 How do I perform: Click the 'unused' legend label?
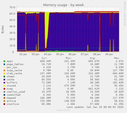(11, 86)
